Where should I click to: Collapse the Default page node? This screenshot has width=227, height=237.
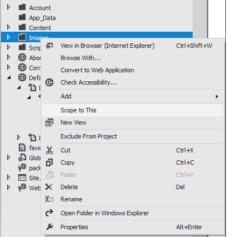(9, 78)
